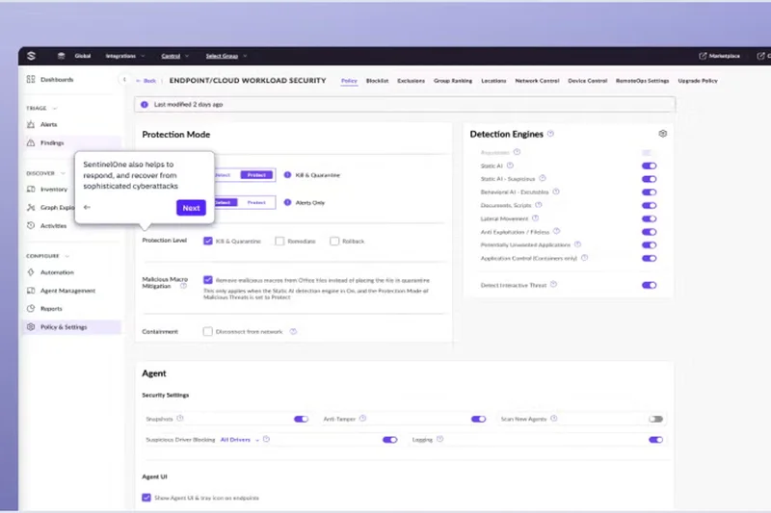Click the Inventory icon in the sidebar
Screen dimensions: 771x513
coord(32,190)
